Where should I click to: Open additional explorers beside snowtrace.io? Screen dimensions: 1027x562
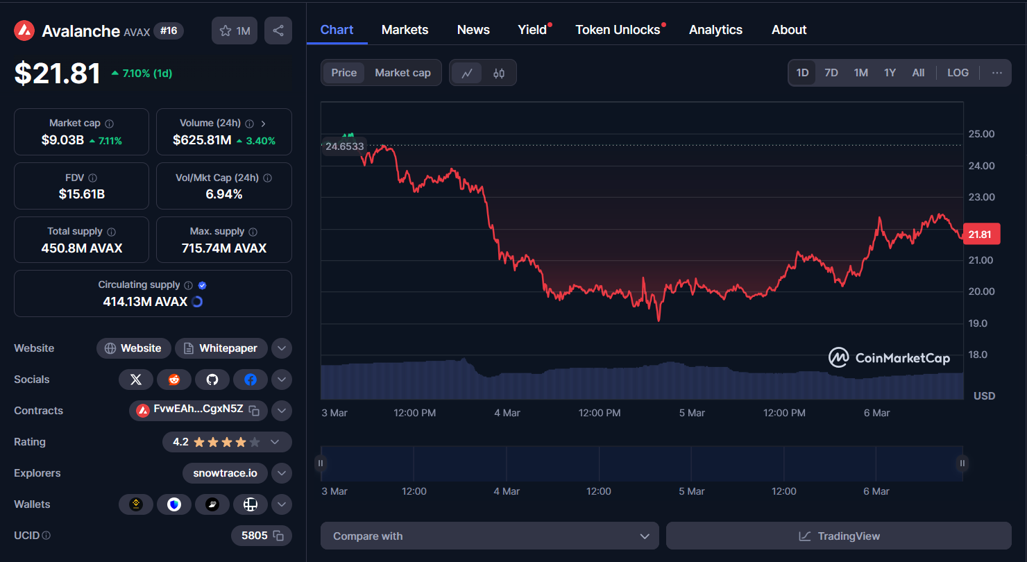[x=281, y=473]
